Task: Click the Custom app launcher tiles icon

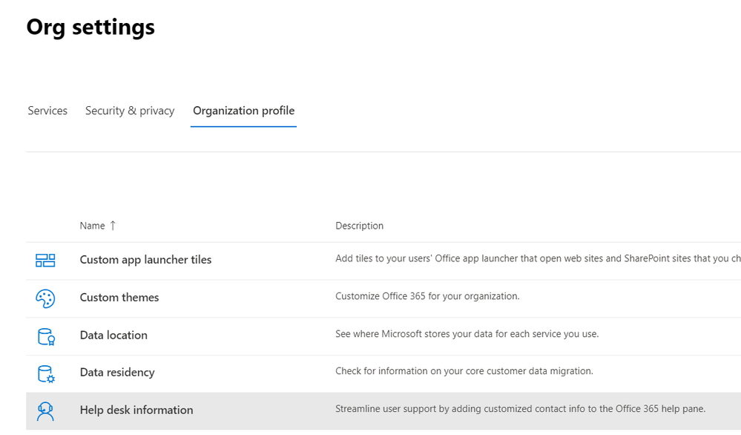Action: [x=45, y=261]
